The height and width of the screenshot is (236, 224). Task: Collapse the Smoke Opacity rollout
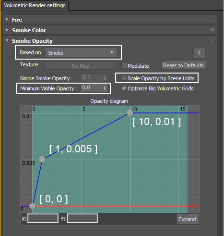click(x=7, y=40)
